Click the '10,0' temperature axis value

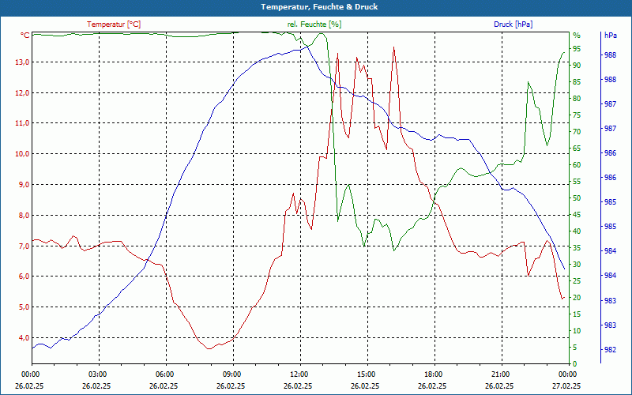click(23, 153)
